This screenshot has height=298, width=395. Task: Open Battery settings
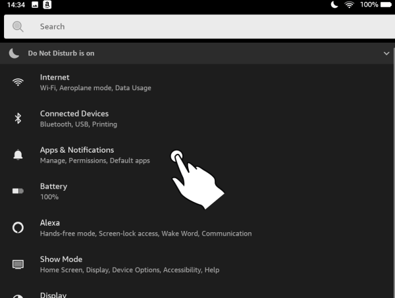196,191
